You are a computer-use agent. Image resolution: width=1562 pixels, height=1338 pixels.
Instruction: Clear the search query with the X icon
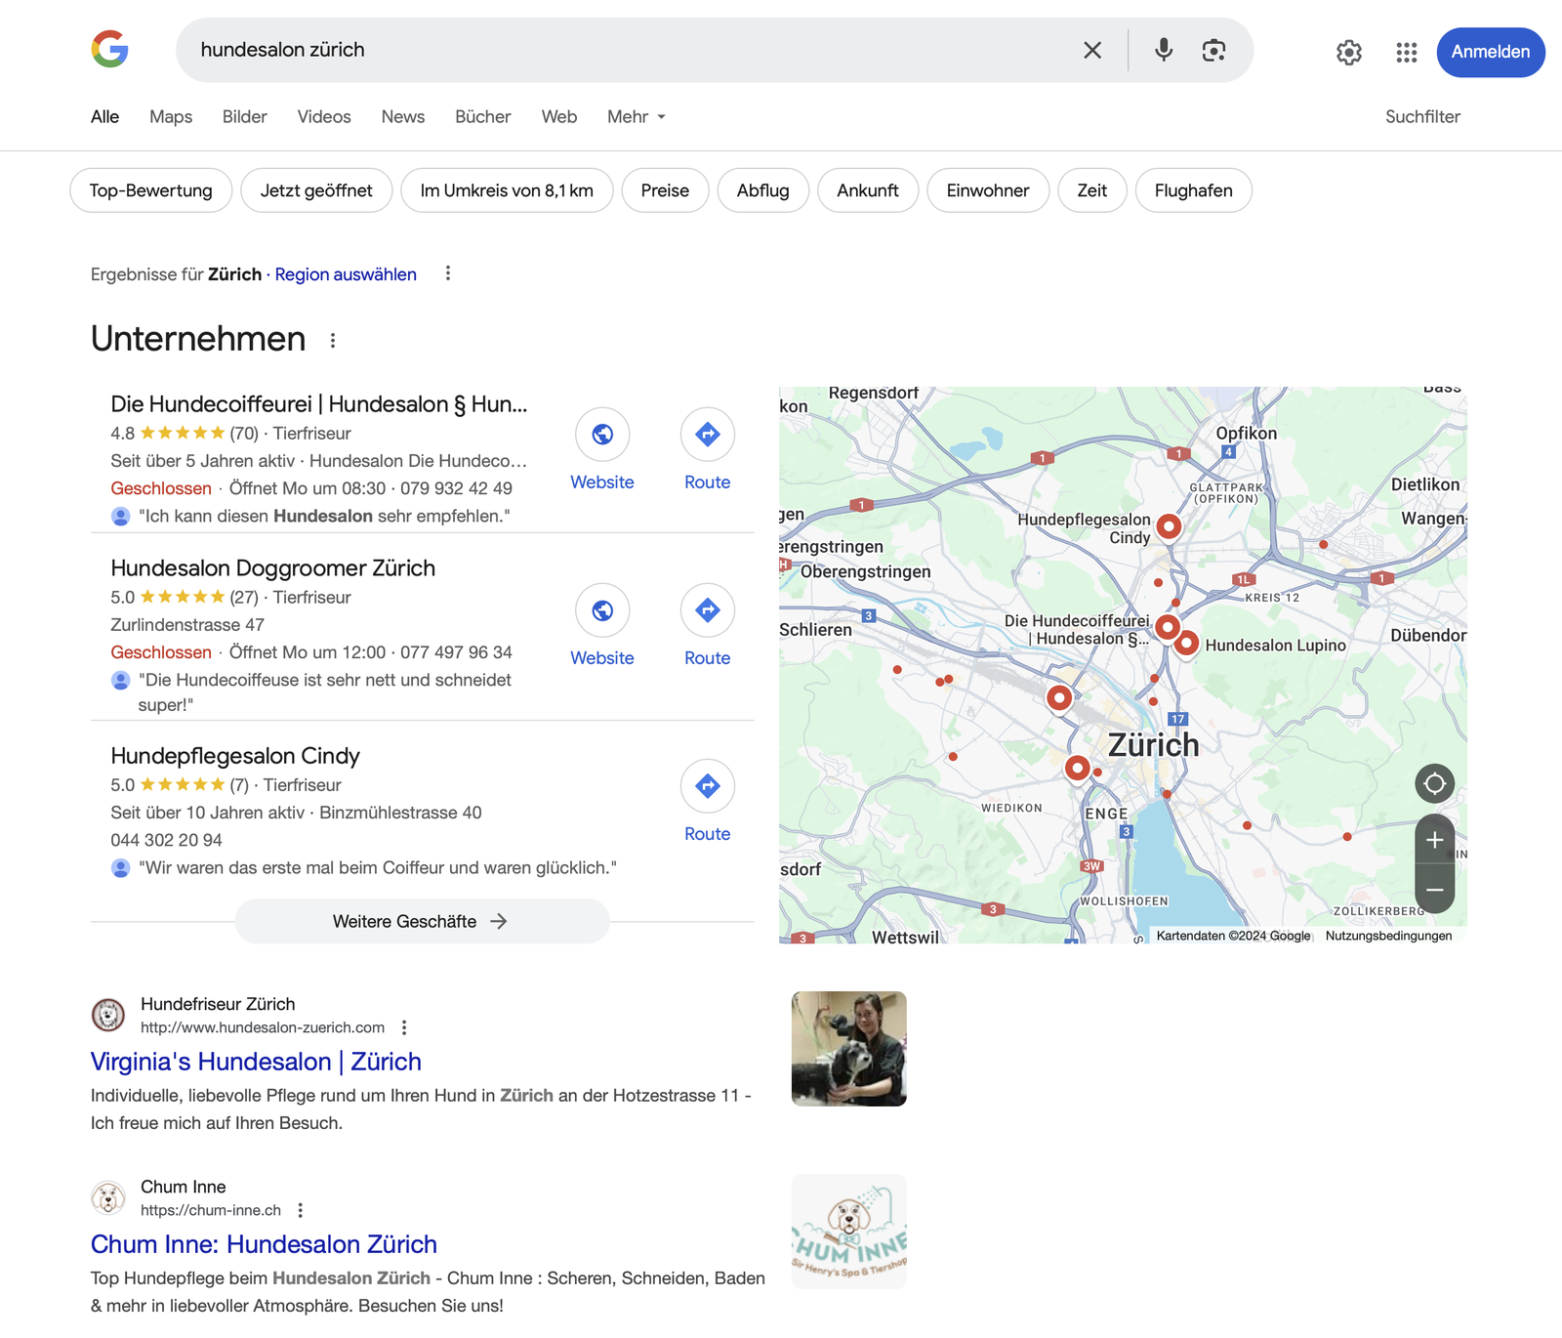[1092, 50]
